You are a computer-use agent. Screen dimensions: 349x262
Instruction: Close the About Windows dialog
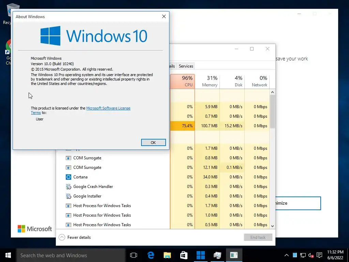pyautogui.click(x=164, y=16)
